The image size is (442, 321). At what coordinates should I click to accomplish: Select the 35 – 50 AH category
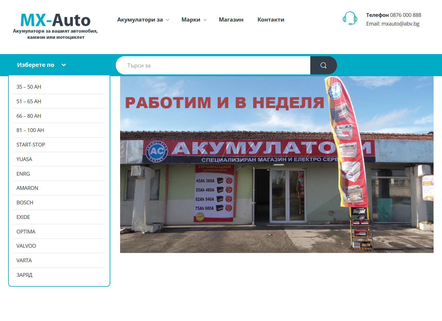(x=59, y=87)
